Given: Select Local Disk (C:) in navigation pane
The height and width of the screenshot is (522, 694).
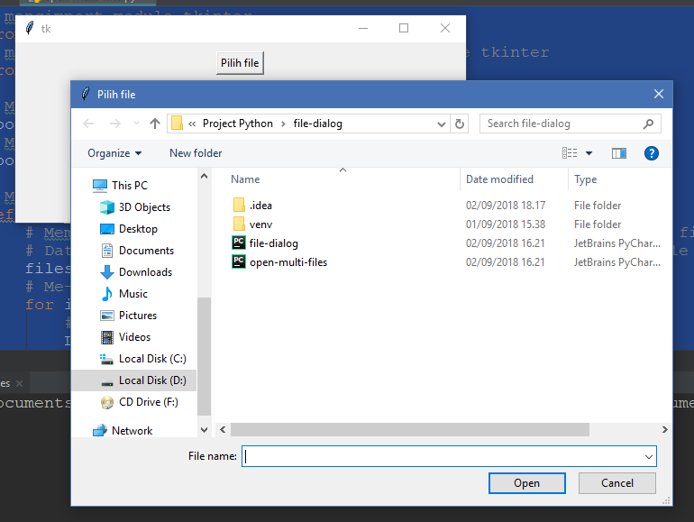Looking at the screenshot, I should click(152, 359).
